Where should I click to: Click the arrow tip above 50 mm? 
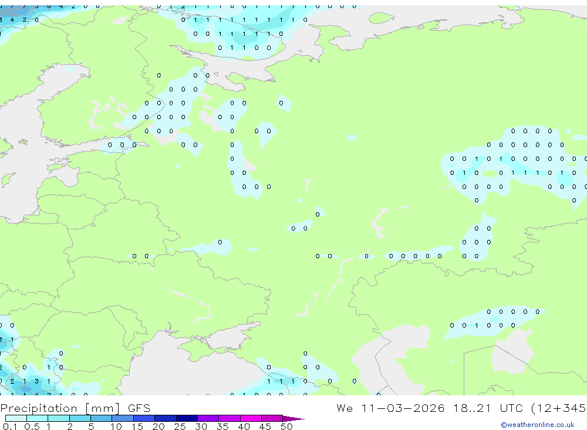tap(293, 419)
